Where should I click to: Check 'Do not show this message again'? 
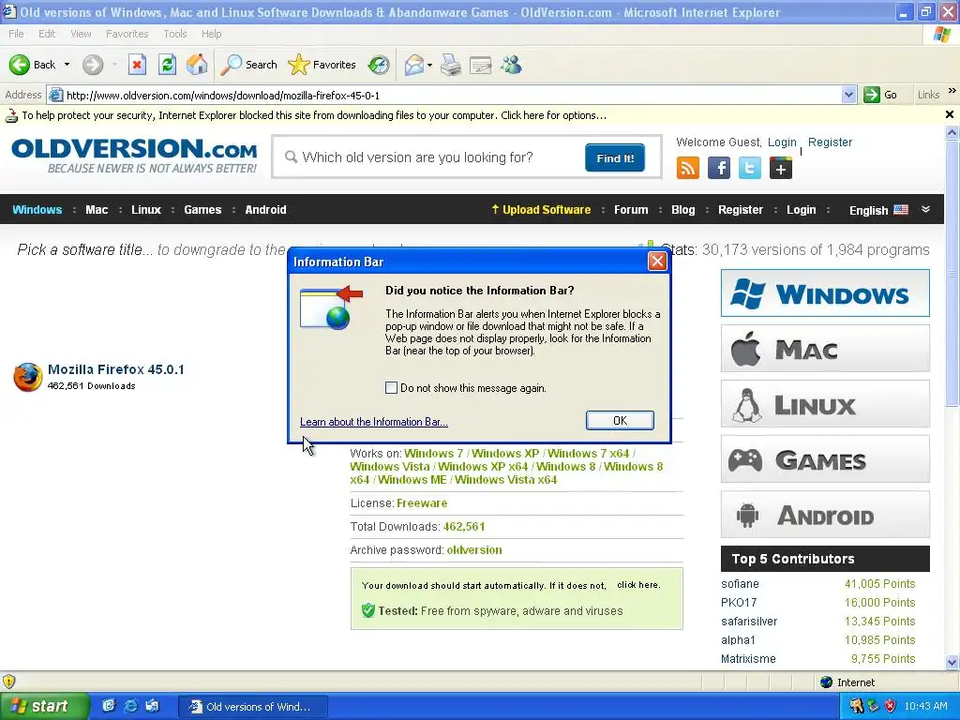pos(391,387)
